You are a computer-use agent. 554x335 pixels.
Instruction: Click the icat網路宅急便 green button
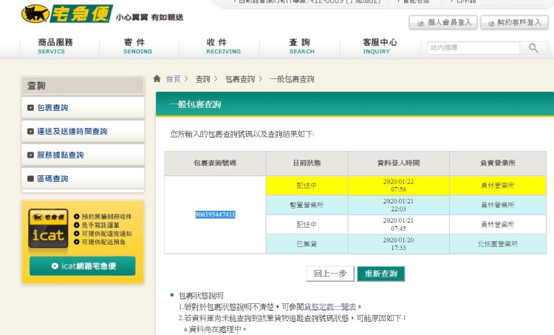[x=82, y=266]
